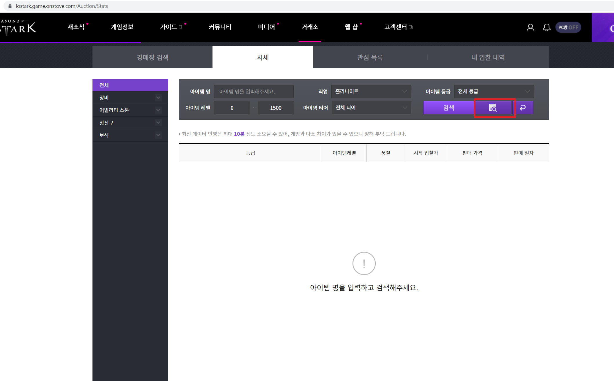Open the notification bell icon
The height and width of the screenshot is (381, 614).
click(x=546, y=27)
